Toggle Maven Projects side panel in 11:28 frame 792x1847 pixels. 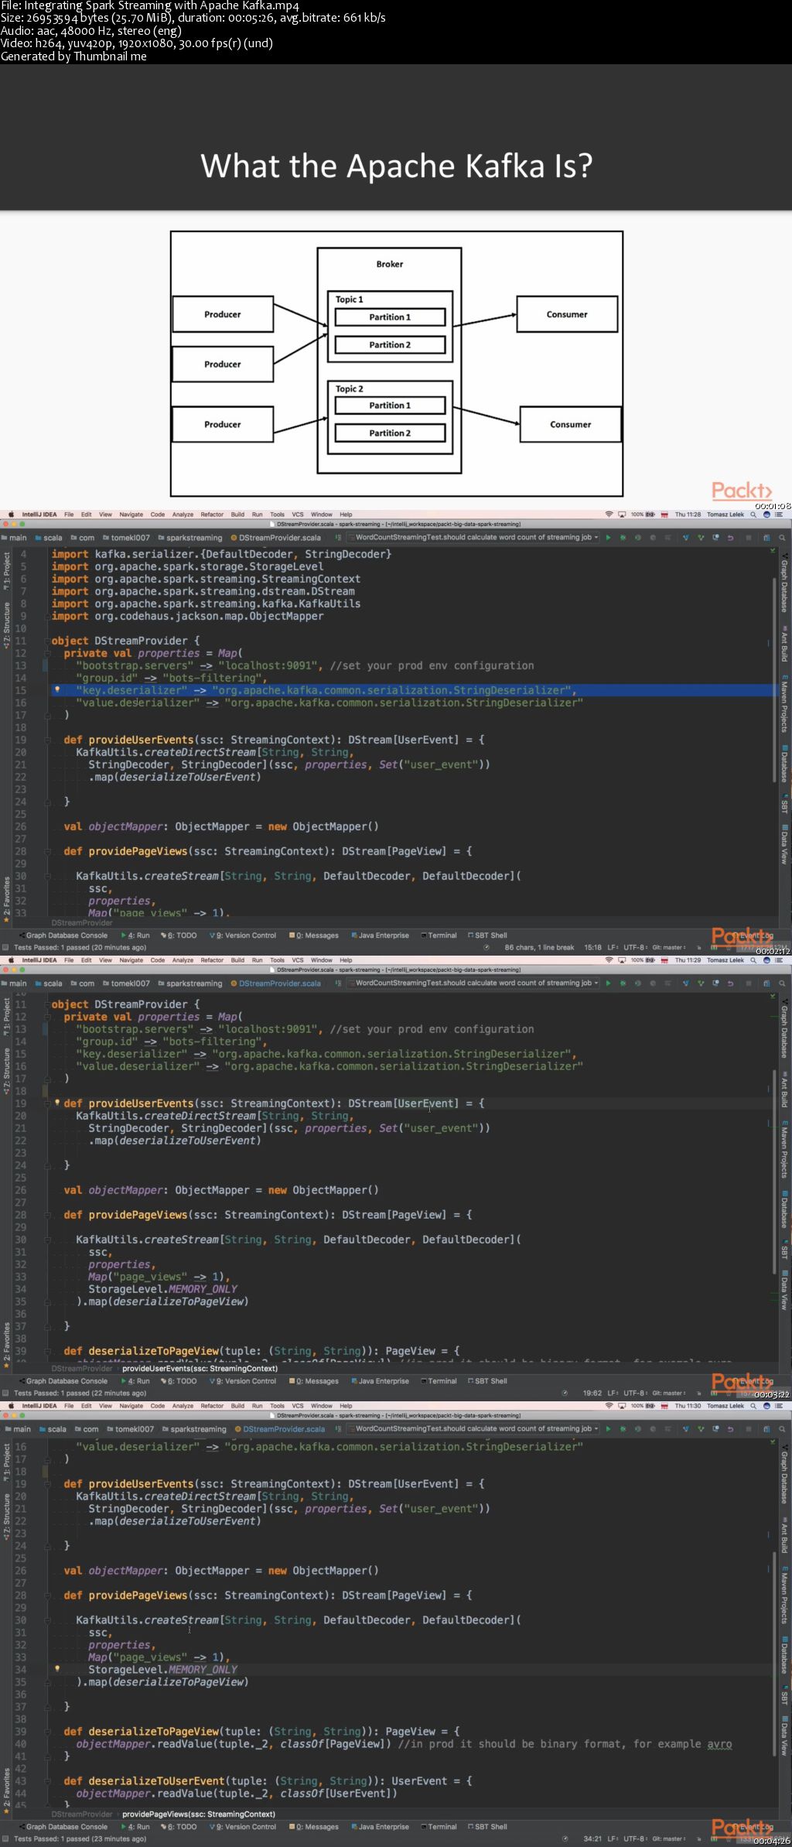pyautogui.click(x=783, y=703)
